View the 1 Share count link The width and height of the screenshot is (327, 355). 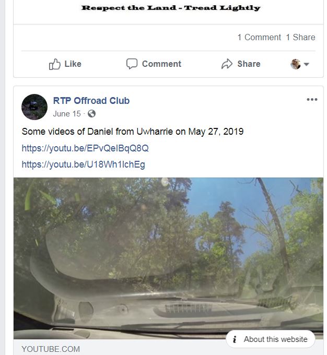coord(300,37)
